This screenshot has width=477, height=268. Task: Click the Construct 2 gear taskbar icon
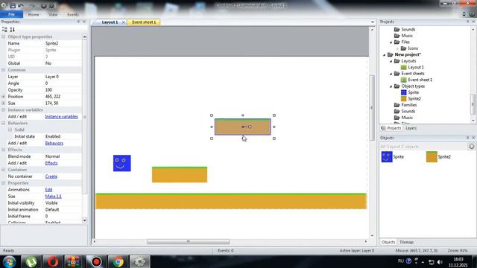click(x=140, y=261)
